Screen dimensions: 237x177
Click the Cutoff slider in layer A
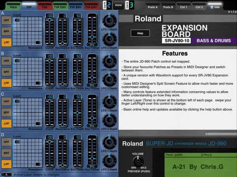tap(49, 29)
